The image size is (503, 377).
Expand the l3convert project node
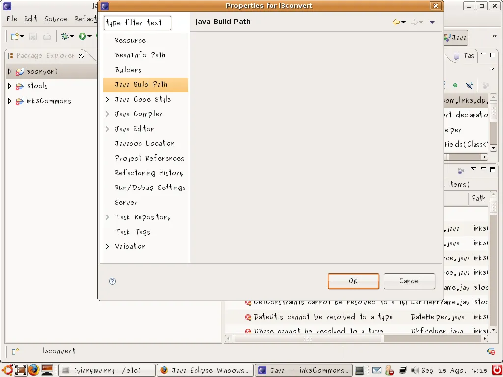[10, 71]
